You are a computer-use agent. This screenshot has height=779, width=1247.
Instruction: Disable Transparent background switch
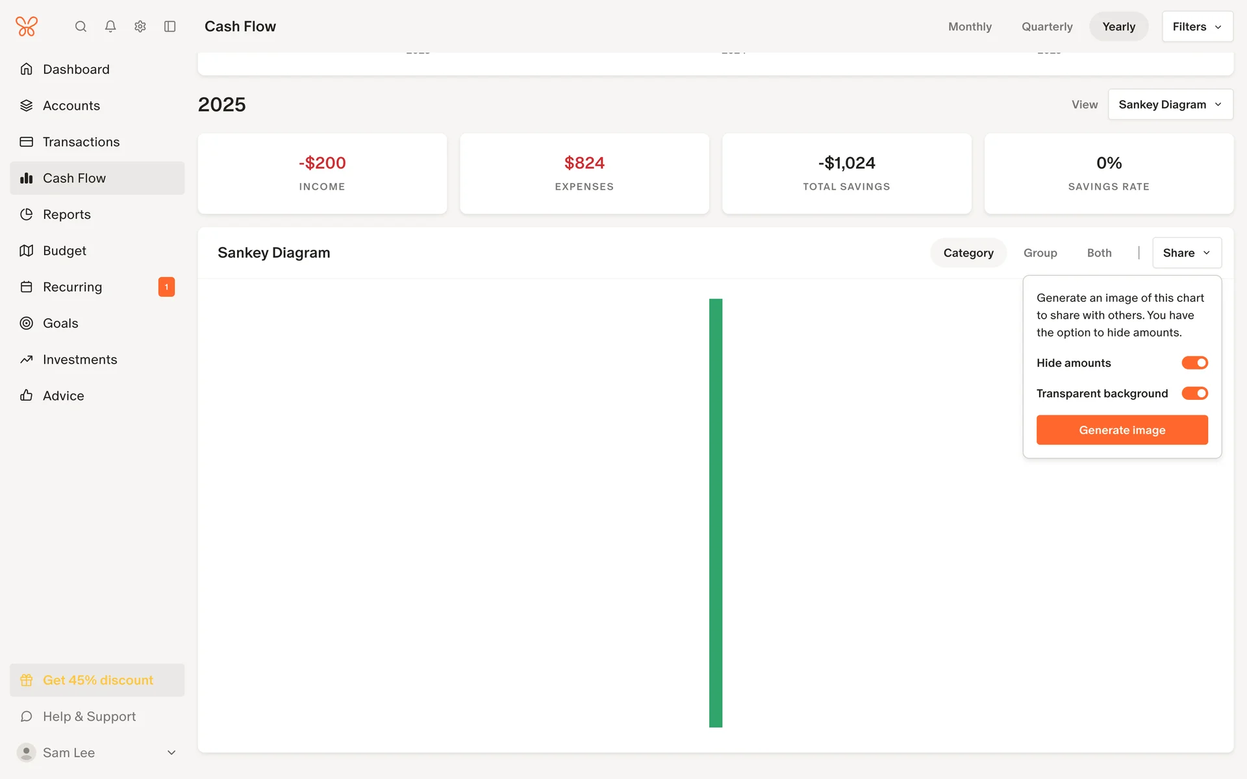[x=1194, y=393]
